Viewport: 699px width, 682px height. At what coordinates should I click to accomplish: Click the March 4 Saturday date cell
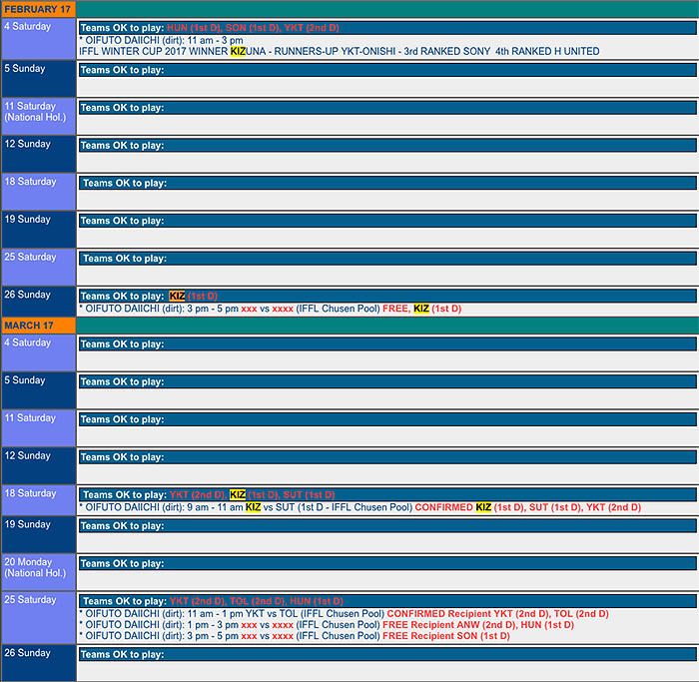(38, 352)
